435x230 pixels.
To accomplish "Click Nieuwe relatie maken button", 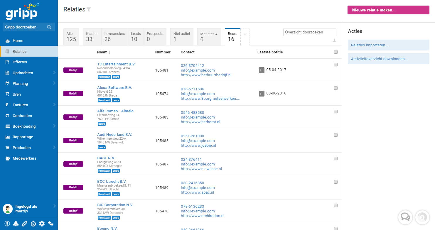I will click(x=388, y=10).
